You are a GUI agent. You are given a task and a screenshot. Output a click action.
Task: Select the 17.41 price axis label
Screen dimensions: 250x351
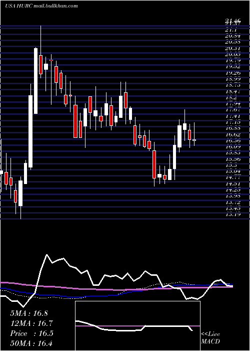pyautogui.click(x=233, y=116)
